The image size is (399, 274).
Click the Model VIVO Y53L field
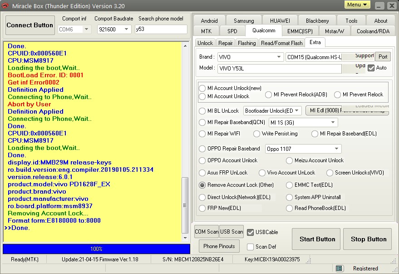coord(280,69)
